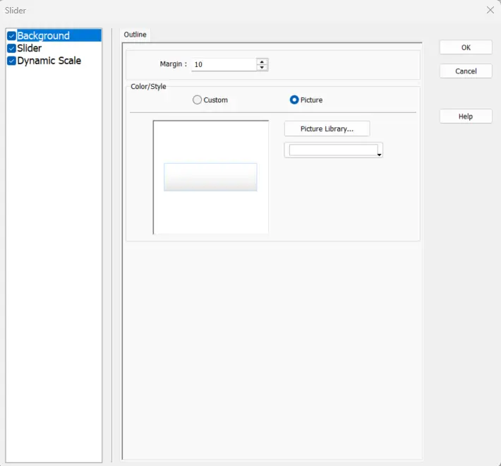Confirm with the OK button
Image resolution: width=501 pixels, height=466 pixels.
tap(466, 47)
